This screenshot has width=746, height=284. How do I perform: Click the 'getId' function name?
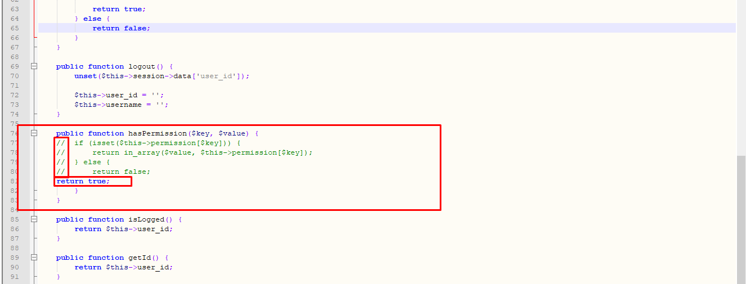pyautogui.click(x=140, y=258)
